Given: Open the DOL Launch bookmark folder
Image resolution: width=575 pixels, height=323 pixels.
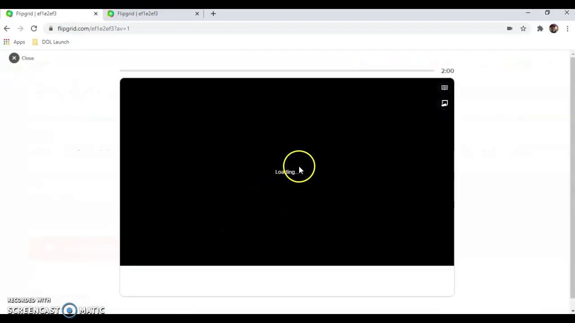Looking at the screenshot, I should 51,42.
